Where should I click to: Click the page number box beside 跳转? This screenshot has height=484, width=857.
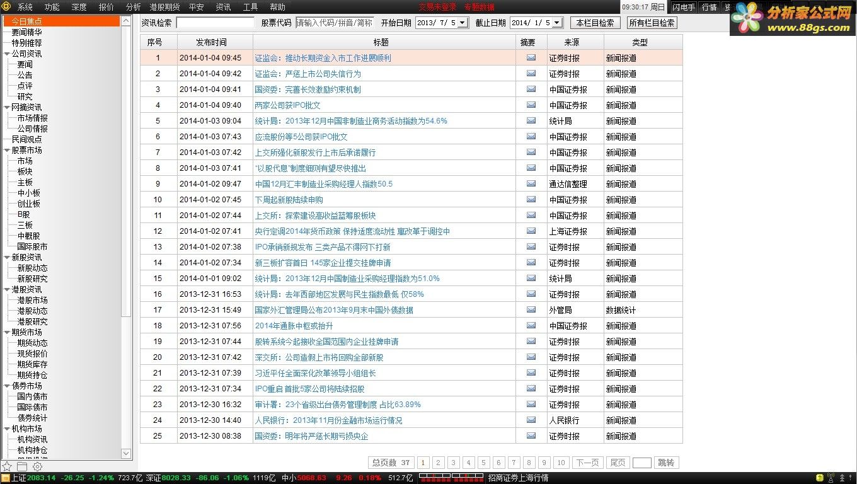point(641,463)
